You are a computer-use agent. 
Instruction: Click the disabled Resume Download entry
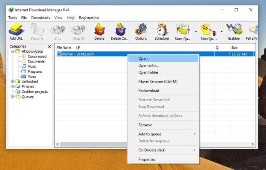tap(163, 100)
